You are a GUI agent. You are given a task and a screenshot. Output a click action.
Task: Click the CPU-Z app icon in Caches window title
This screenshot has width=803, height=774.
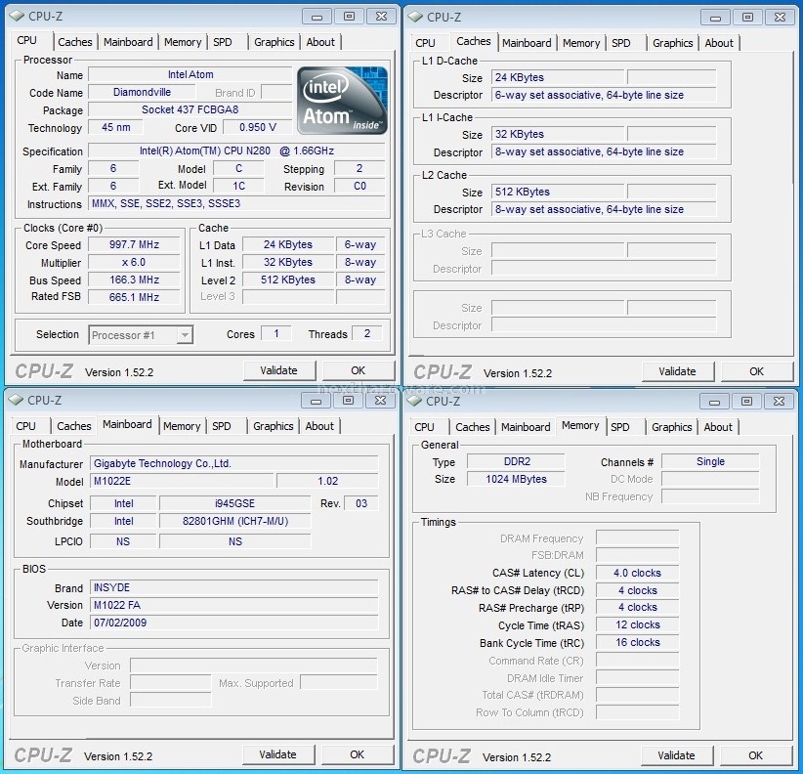pos(415,17)
